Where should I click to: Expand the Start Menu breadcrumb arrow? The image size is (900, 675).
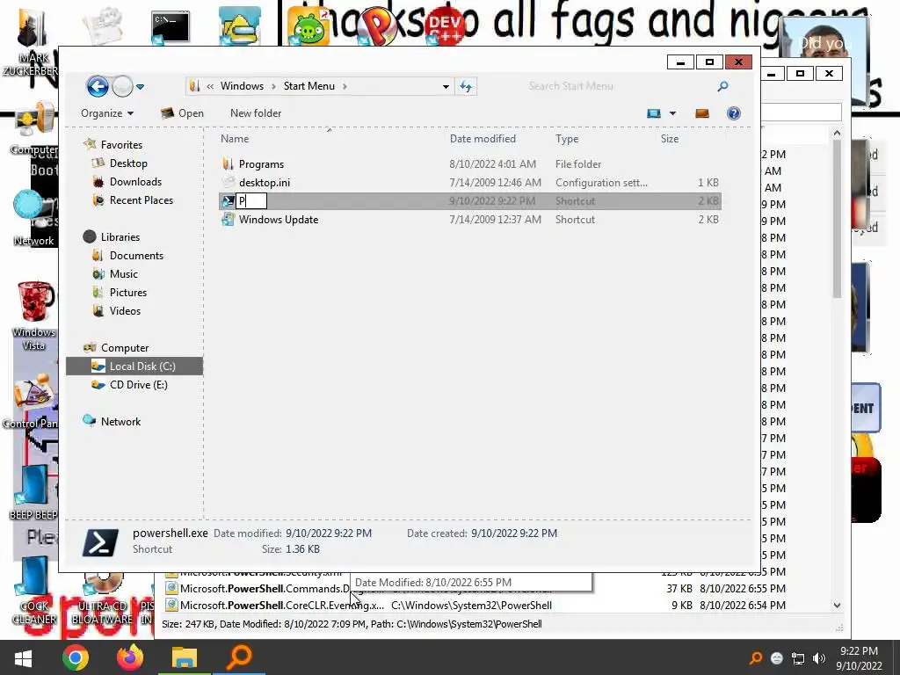pos(345,86)
